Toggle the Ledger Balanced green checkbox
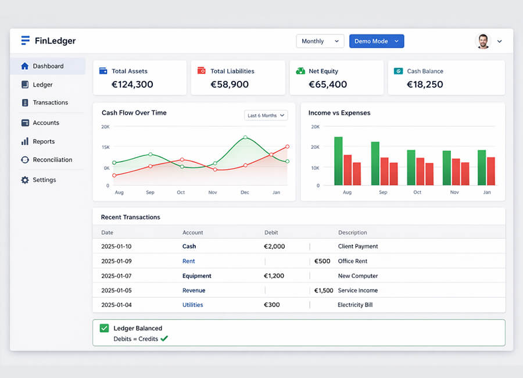This screenshot has width=523, height=378. point(104,329)
